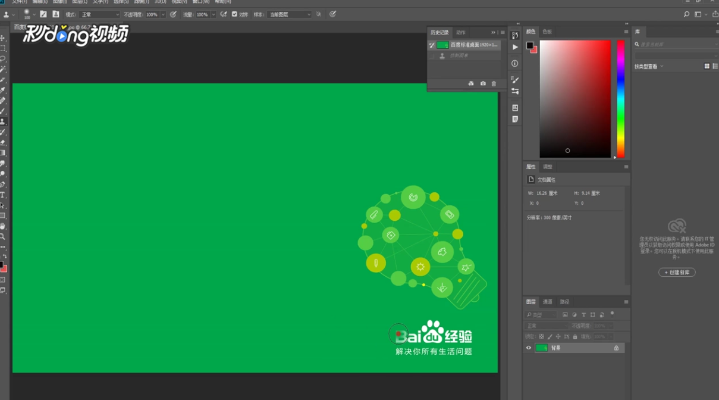Select the Eyedropper tool
719x400 pixels.
point(3,90)
